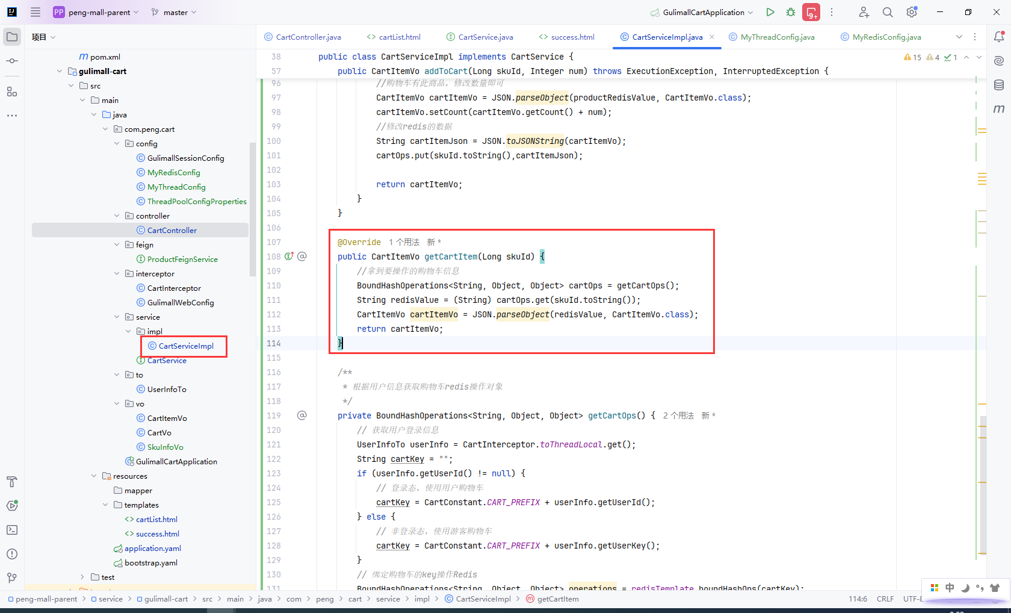Open the Database tool window icon
Viewport: 1011px width, 613px height.
click(x=999, y=85)
